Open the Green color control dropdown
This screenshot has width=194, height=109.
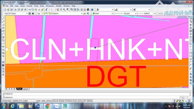tap(103, 14)
